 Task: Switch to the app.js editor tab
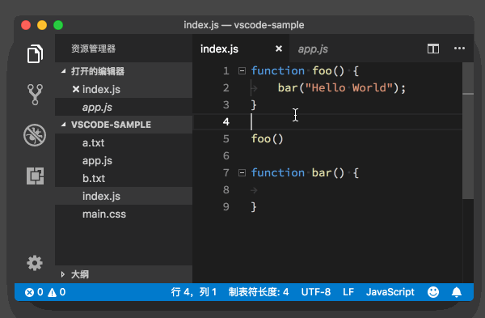point(313,49)
